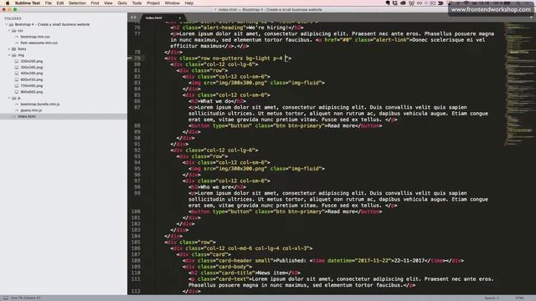Viewport: 536px width, 301px height.
Task: Fold code at line 79 gutter
Action: (x=130, y=59)
